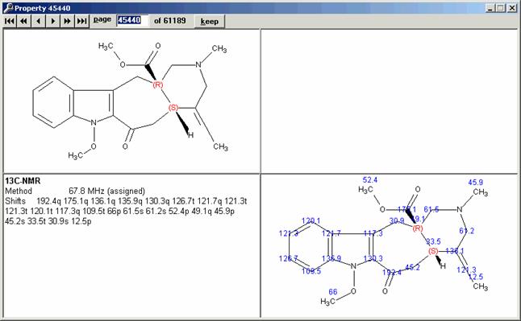The width and height of the screenshot is (521, 321).
Task: Jump to the last record
Action: coord(81,21)
